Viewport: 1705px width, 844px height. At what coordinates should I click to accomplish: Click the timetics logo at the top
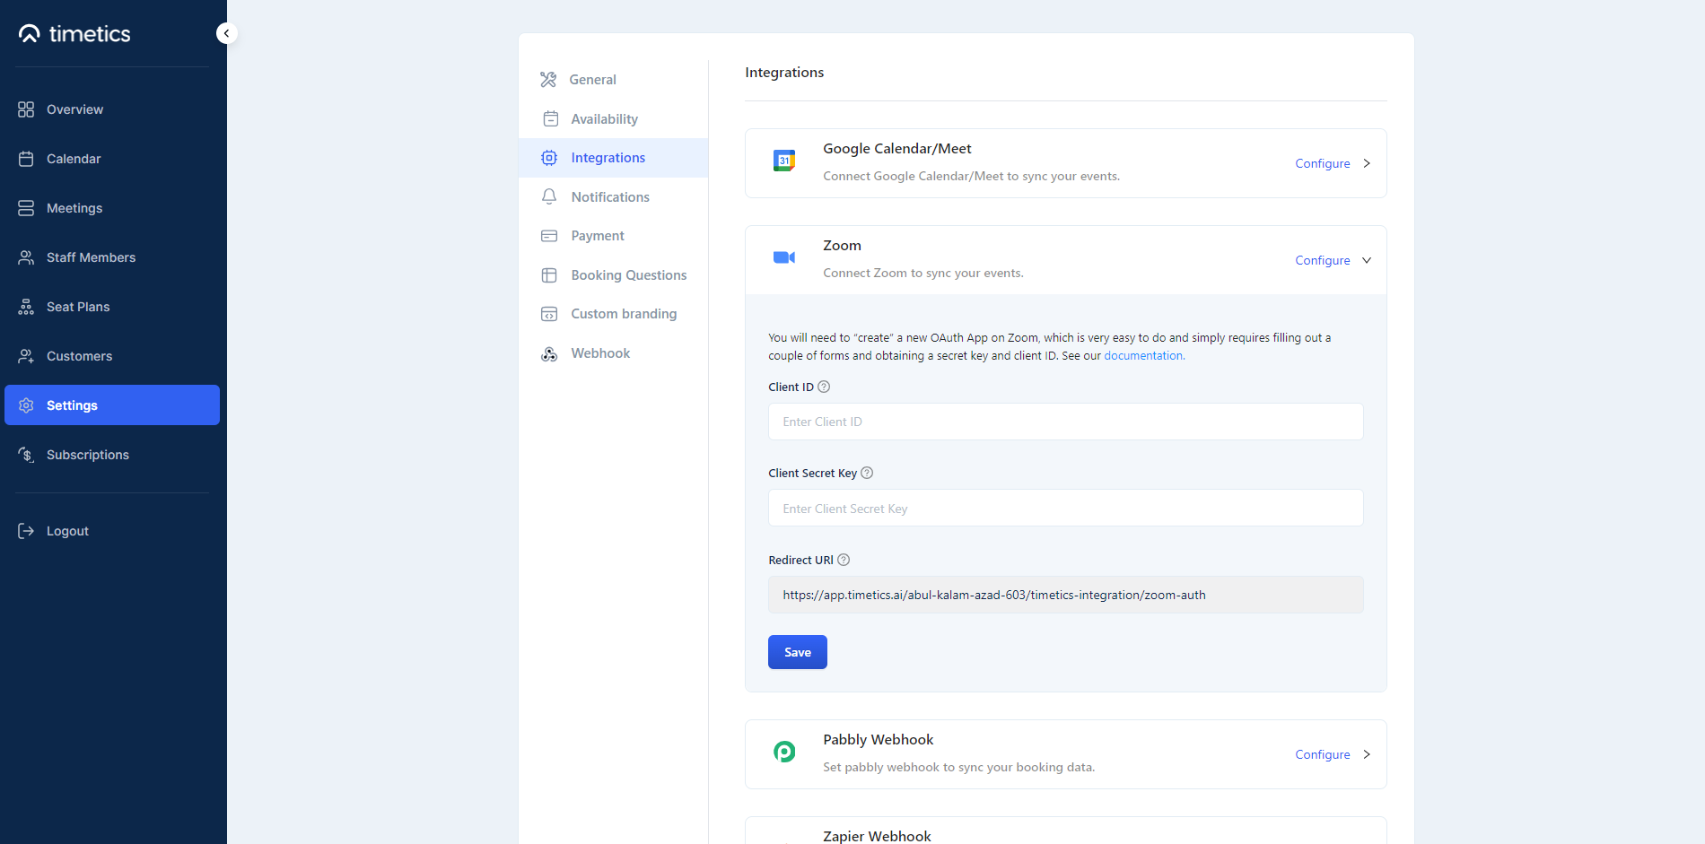74,33
